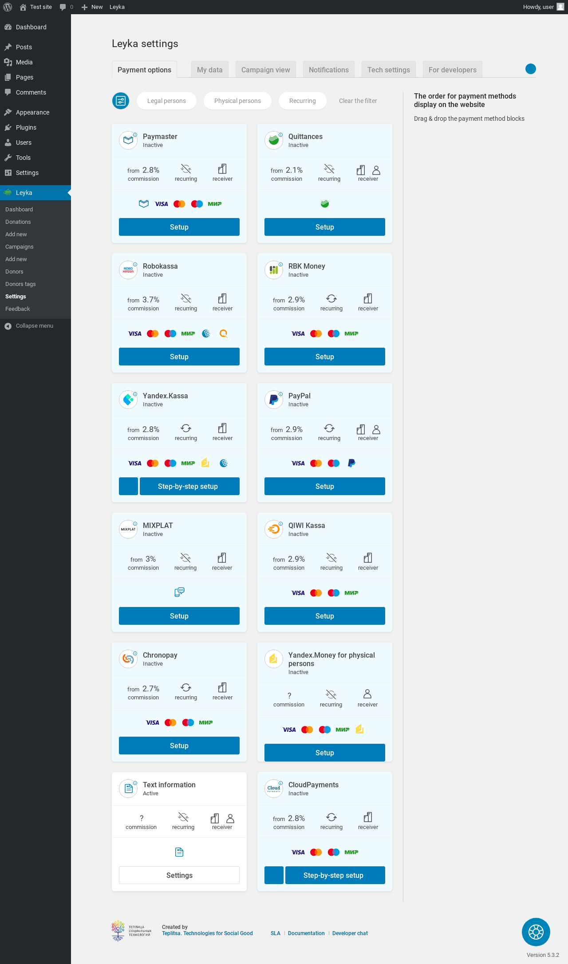Click the Chronopay gateway logo
568x964 pixels.
pyautogui.click(x=128, y=659)
